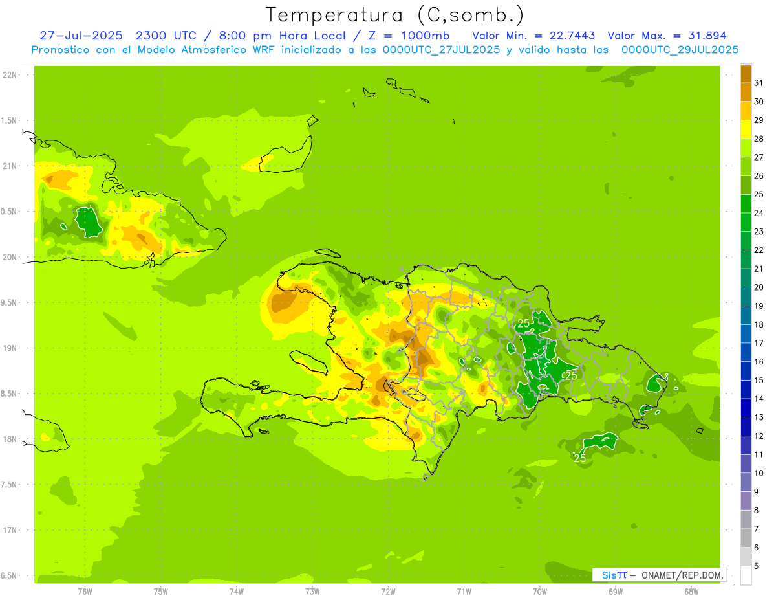Click color scale value 5
The width and height of the screenshot is (776, 600).
(757, 566)
